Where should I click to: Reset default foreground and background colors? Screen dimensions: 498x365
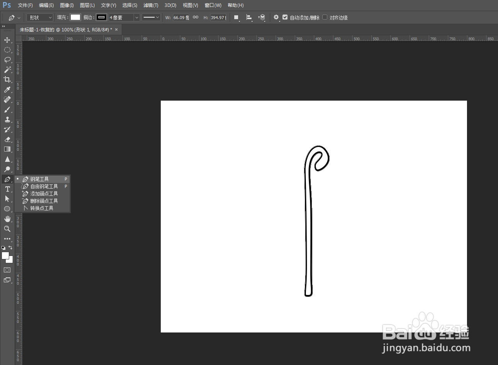3,248
